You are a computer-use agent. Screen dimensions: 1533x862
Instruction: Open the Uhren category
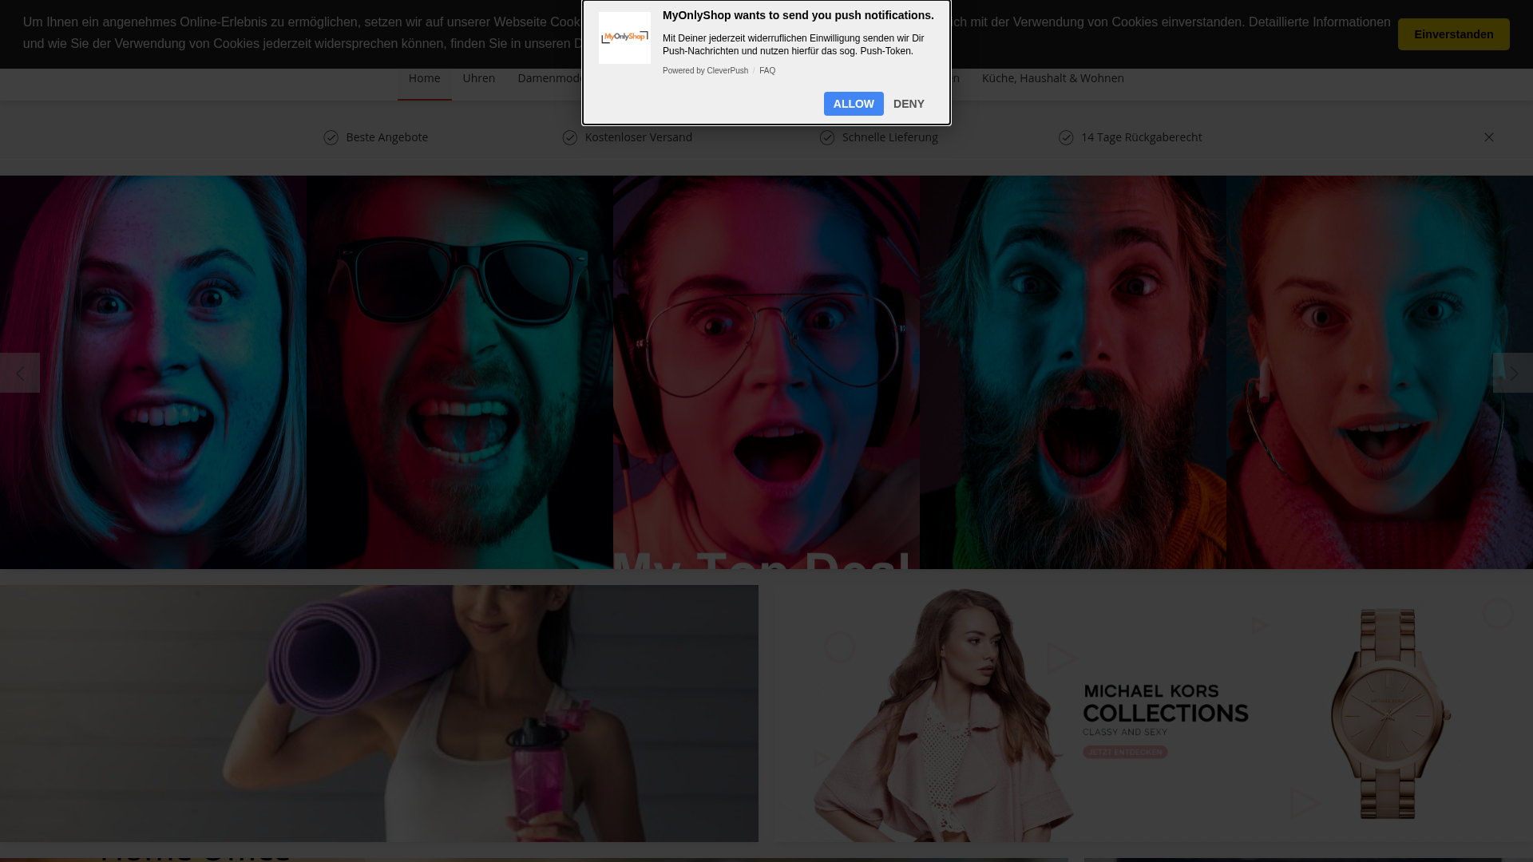pos(479,78)
